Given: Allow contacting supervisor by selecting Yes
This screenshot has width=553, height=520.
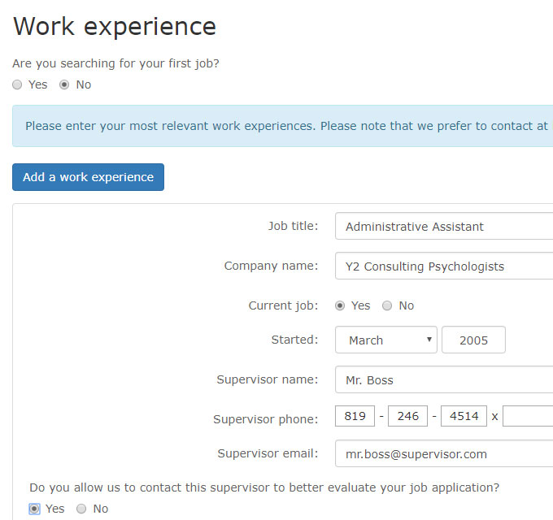Looking at the screenshot, I should click(34, 509).
